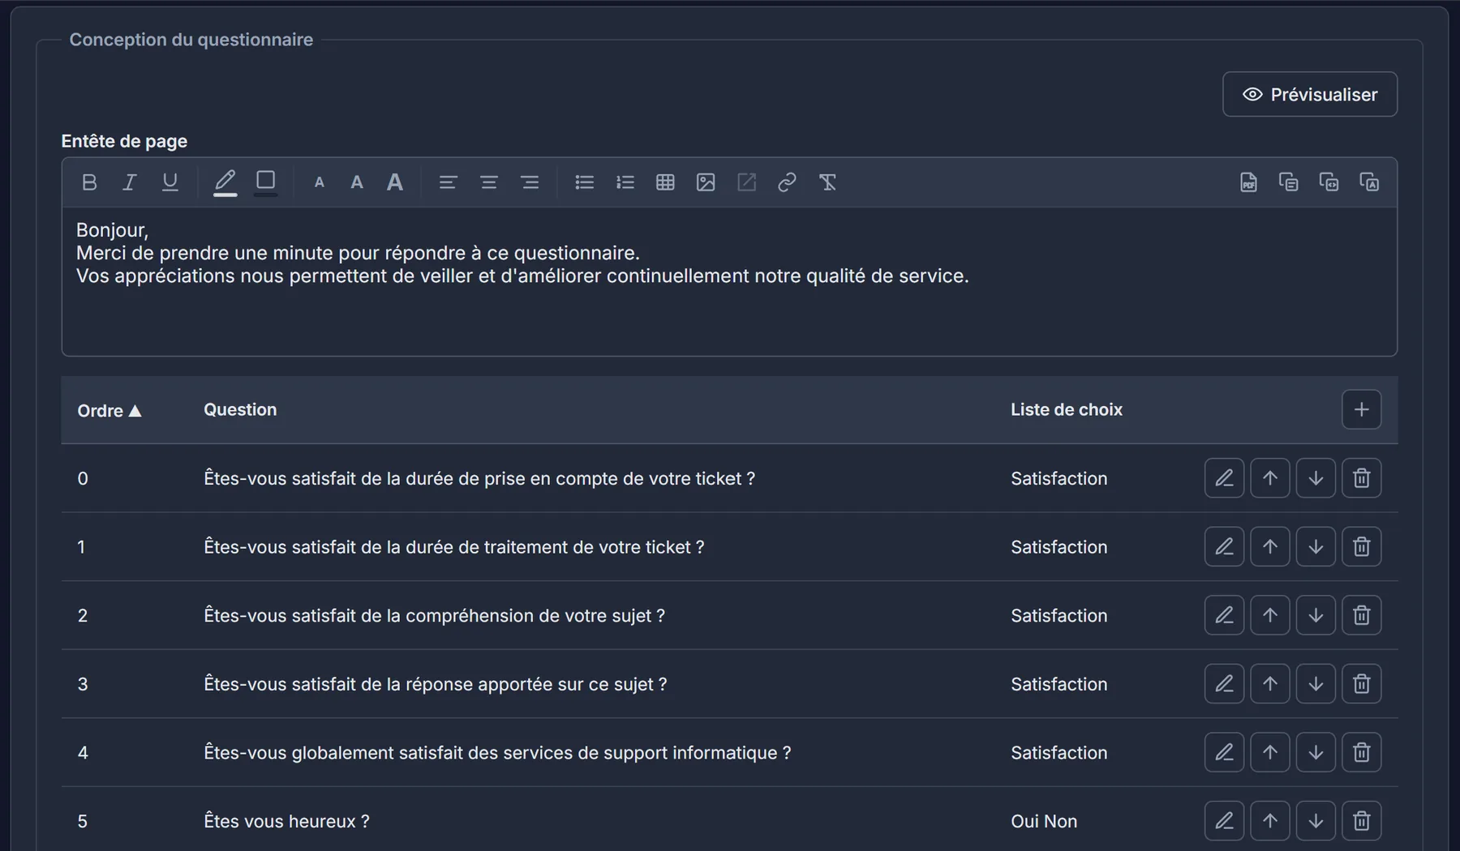The width and height of the screenshot is (1460, 851).
Task: Click the Liste de choix column header
Action: 1066,409
